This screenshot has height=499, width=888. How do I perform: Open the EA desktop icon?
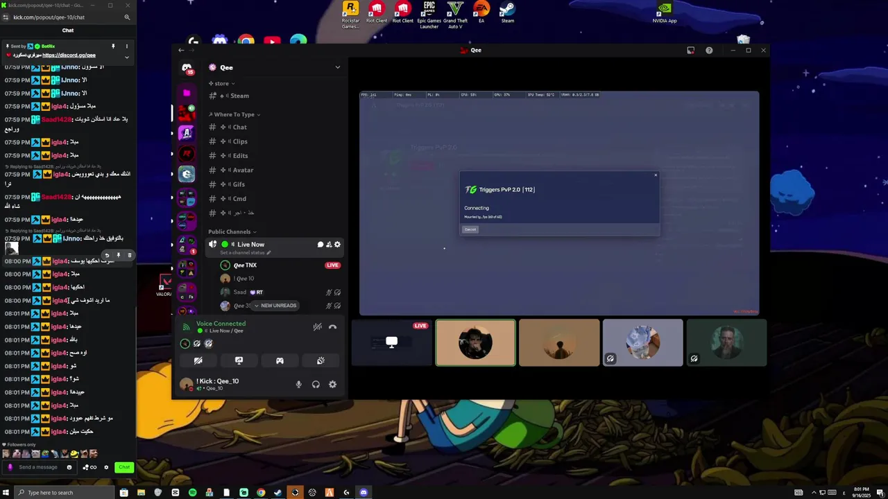tap(481, 12)
